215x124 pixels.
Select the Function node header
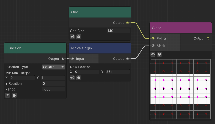click(x=35, y=48)
